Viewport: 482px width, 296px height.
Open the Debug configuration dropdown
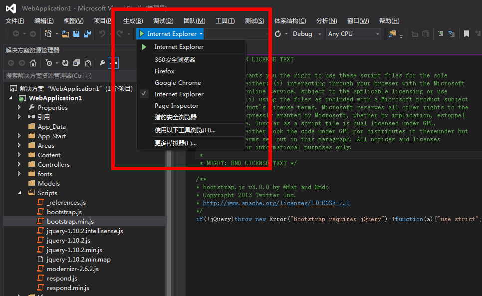307,34
